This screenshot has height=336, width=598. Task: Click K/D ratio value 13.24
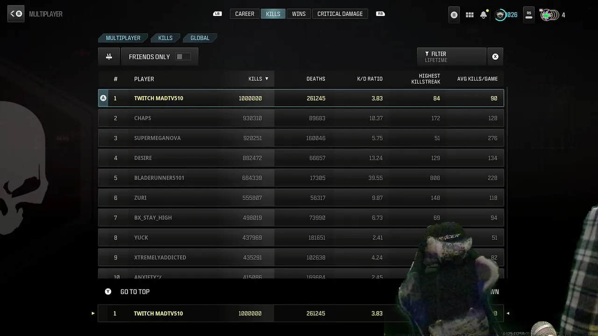tap(376, 158)
